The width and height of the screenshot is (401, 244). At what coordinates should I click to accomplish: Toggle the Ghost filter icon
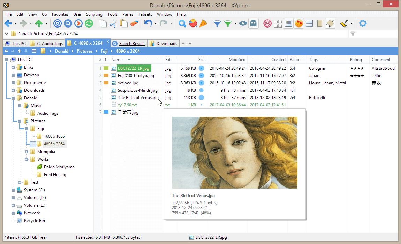point(254,23)
